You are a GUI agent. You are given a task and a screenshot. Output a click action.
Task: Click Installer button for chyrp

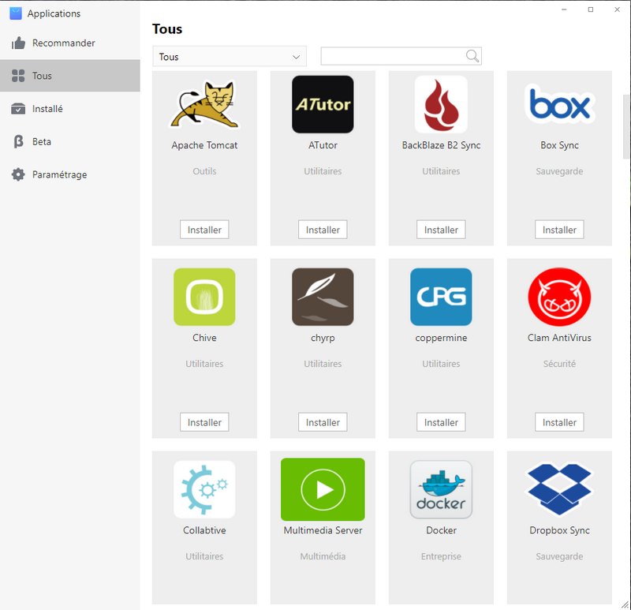pyautogui.click(x=323, y=422)
